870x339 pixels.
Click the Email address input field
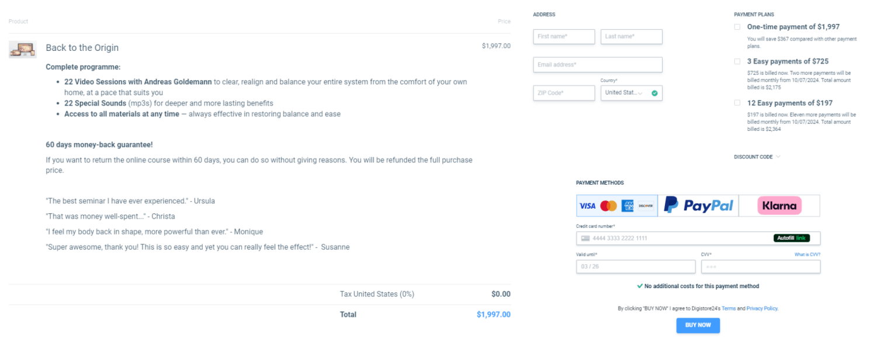coord(597,64)
